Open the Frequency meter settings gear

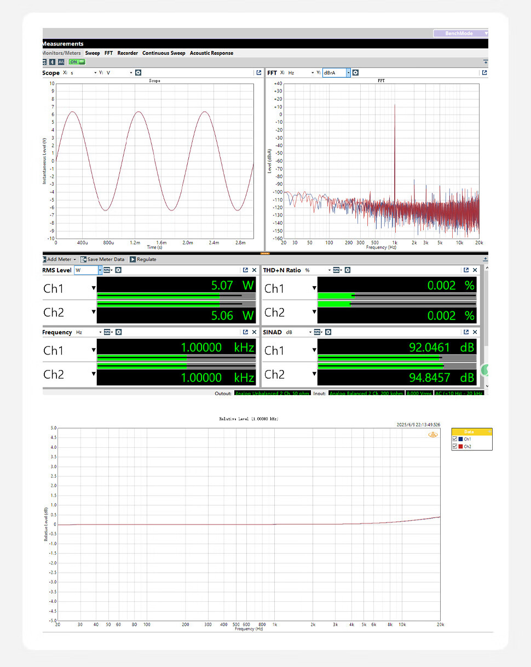(118, 332)
